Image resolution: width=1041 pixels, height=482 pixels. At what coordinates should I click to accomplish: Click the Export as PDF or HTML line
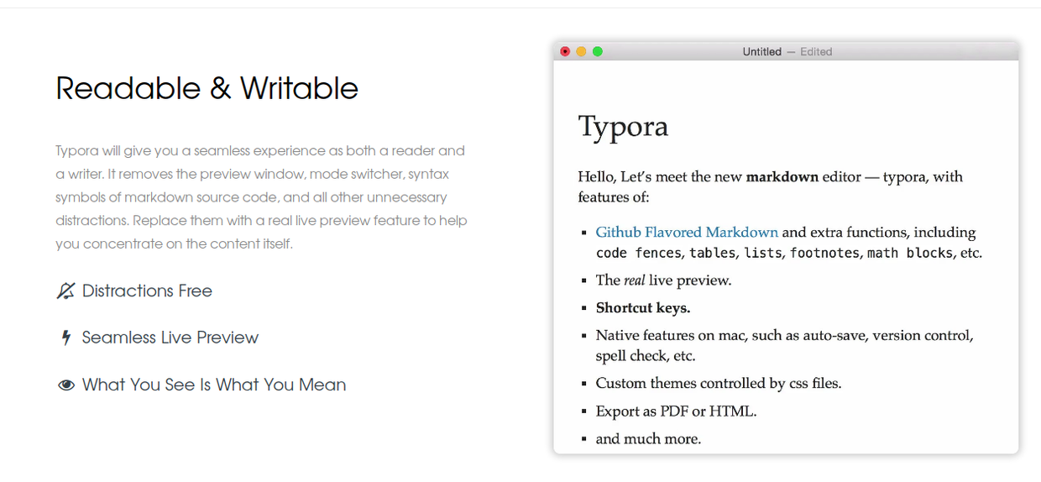[676, 411]
